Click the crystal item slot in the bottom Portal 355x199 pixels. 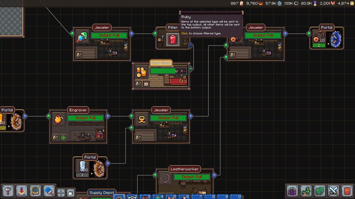click(83, 166)
